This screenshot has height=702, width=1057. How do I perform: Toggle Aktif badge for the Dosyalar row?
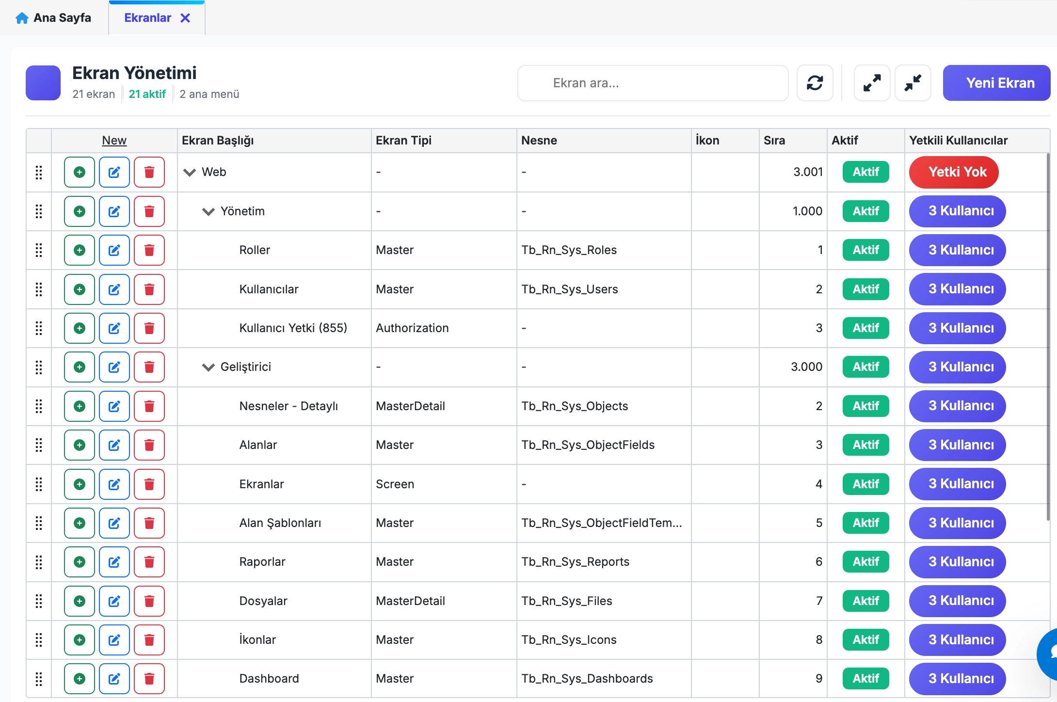coord(865,601)
